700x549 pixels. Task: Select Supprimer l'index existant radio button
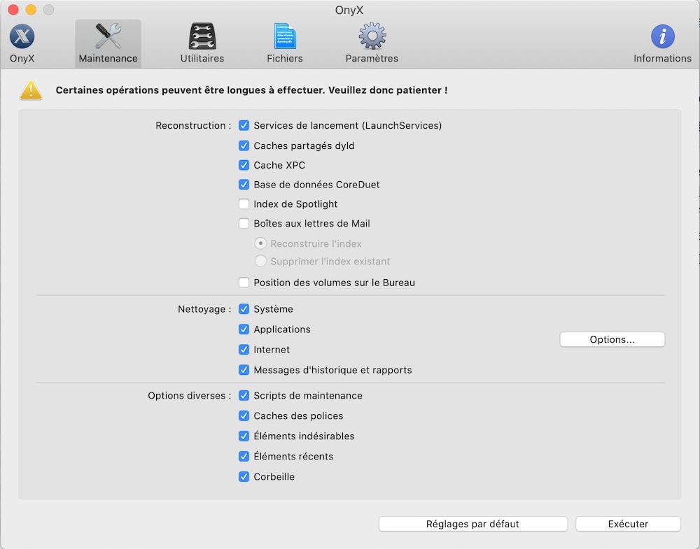point(260,261)
